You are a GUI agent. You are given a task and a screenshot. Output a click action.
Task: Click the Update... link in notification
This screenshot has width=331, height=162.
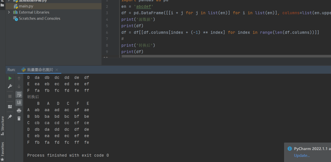302,156
